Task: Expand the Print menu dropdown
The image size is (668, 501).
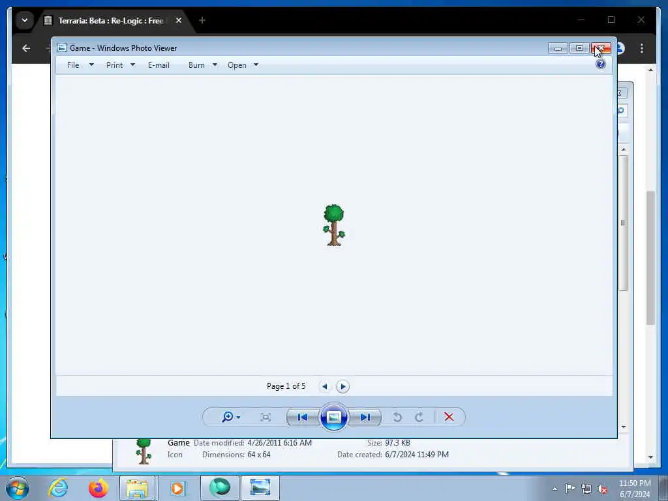Action: tap(132, 65)
